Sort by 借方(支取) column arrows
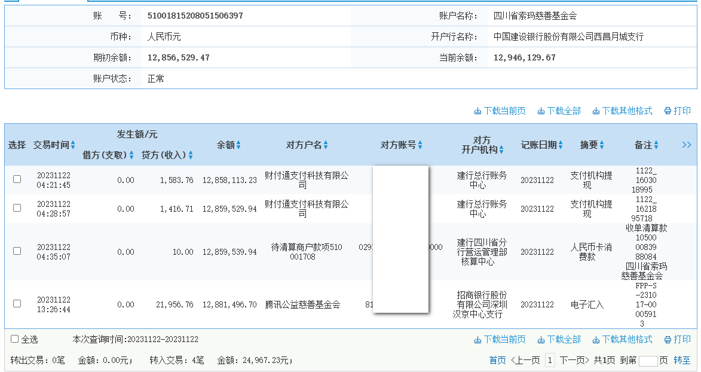Viewport: 701px width, 372px height. tap(131, 155)
